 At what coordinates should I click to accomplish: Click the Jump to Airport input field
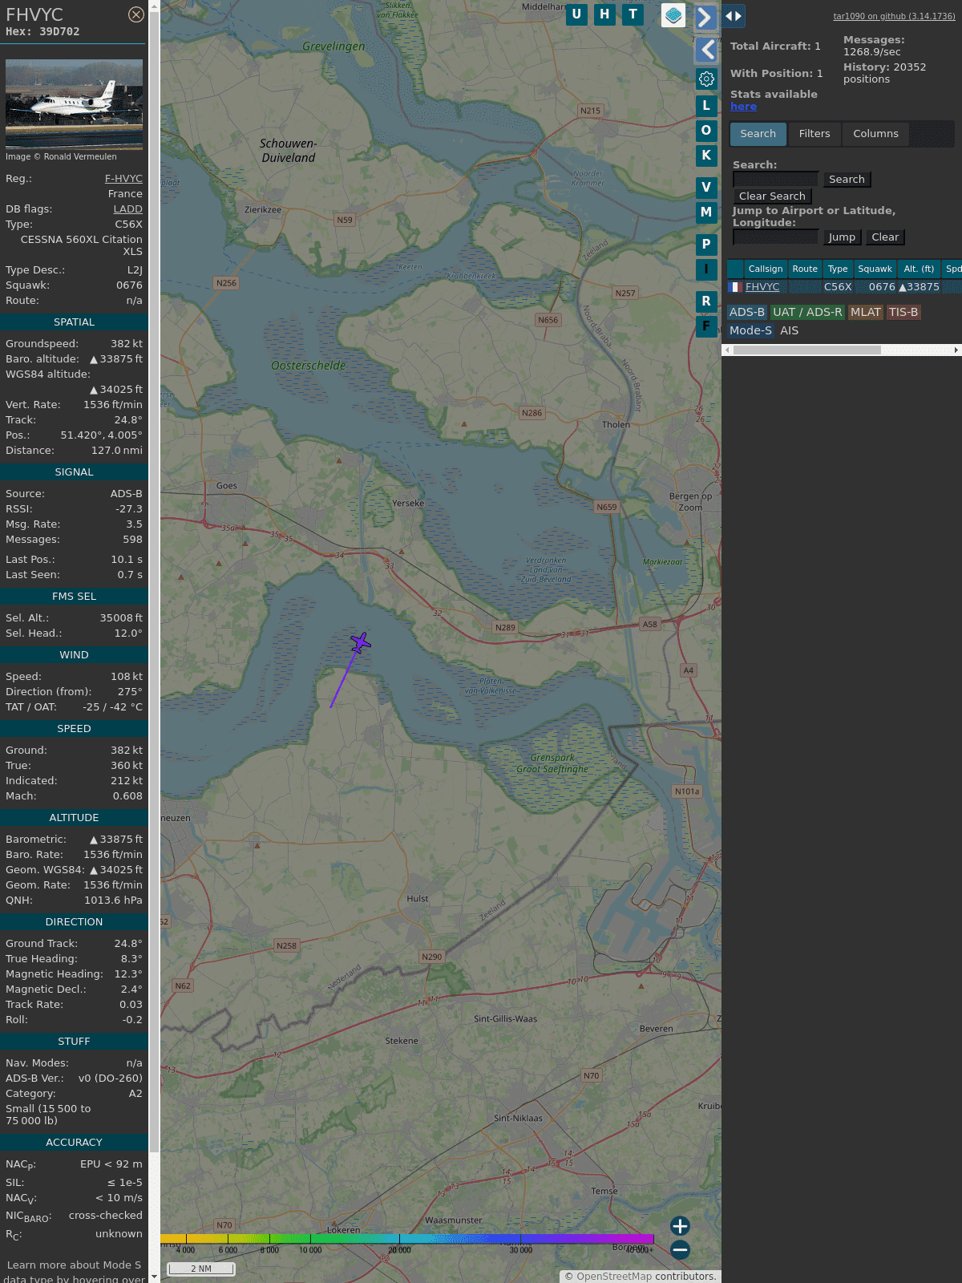pos(775,237)
